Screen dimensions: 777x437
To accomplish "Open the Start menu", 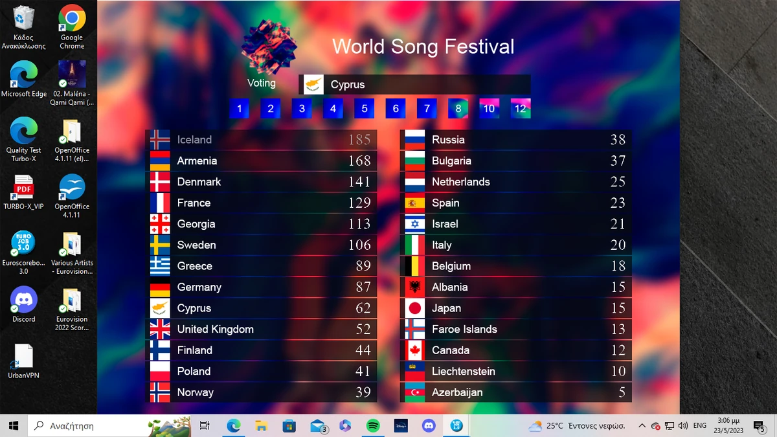I will click(x=12, y=426).
